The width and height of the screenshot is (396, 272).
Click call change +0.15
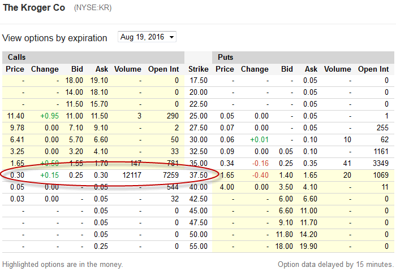pyautogui.click(x=50, y=175)
